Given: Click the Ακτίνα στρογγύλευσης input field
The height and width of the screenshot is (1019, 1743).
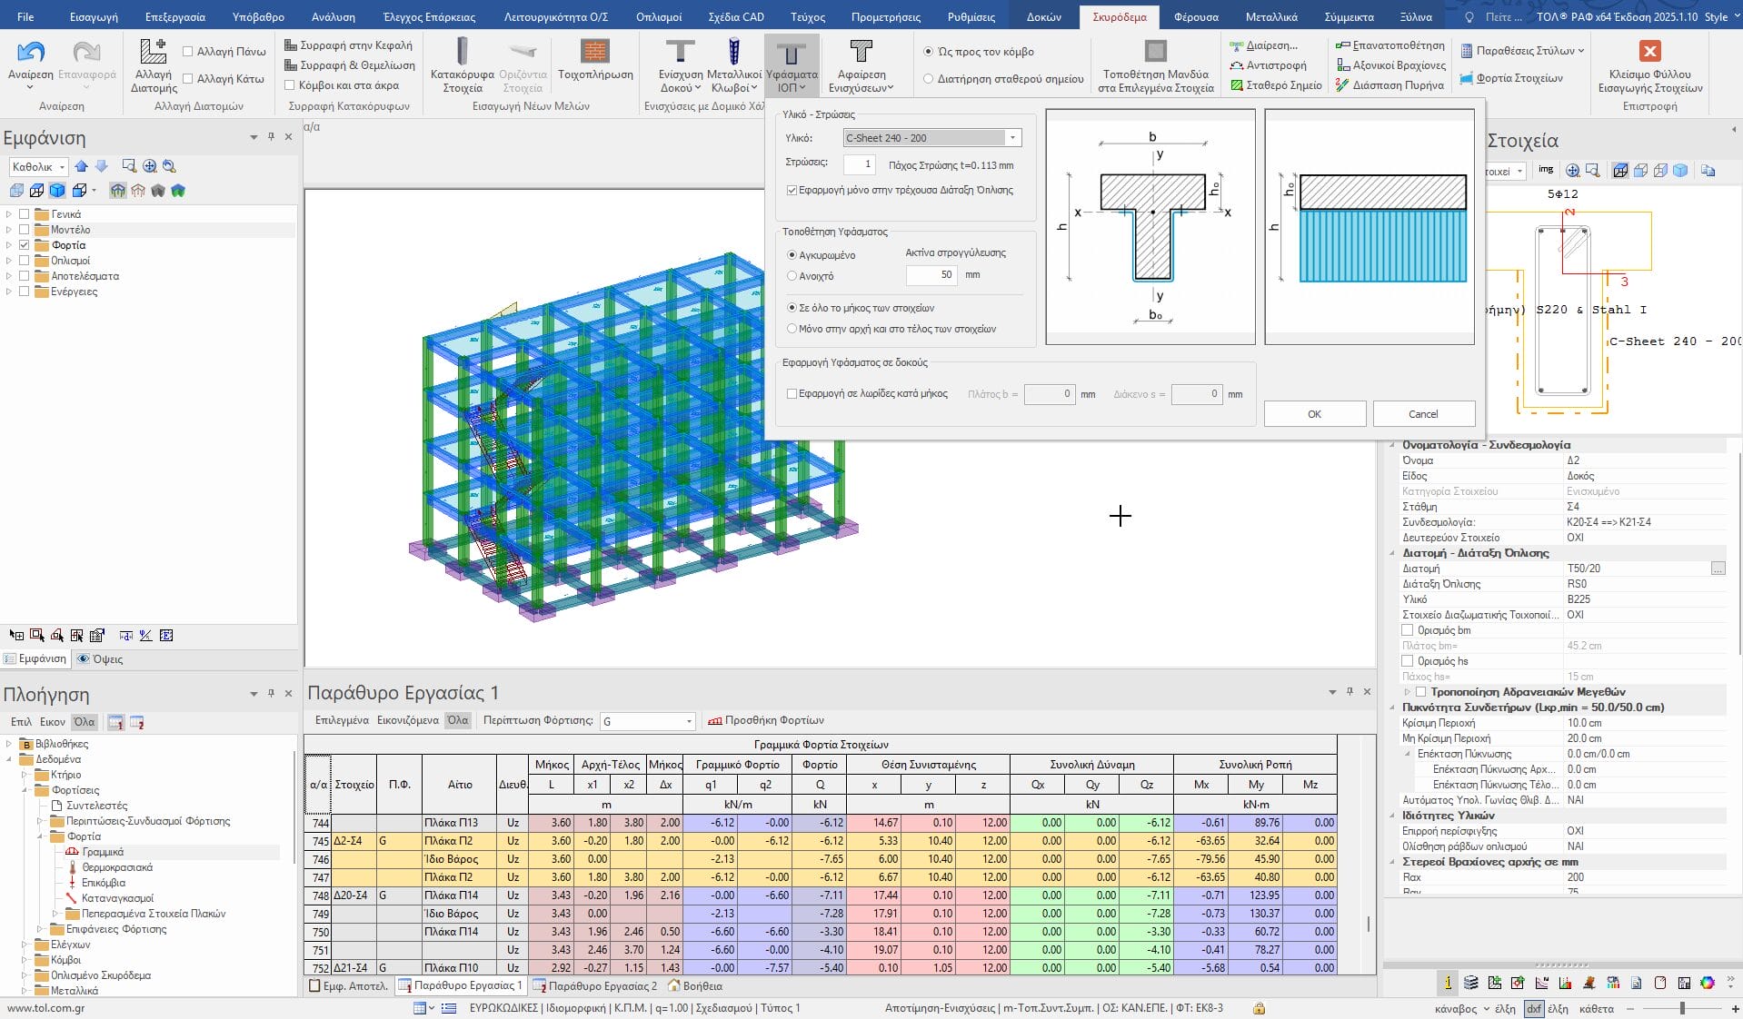Looking at the screenshot, I should click(x=931, y=275).
